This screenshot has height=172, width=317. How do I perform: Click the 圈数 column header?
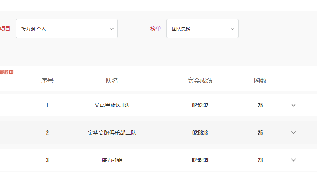[260, 81]
